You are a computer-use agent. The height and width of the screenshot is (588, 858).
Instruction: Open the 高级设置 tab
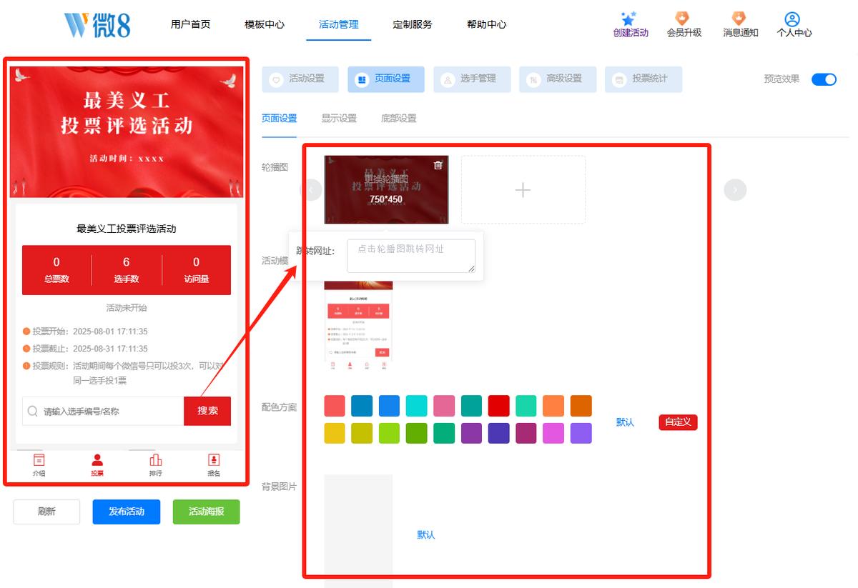[558, 79]
